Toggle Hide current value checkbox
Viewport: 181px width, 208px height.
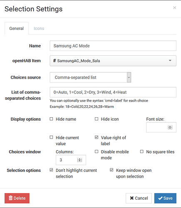pyautogui.click(x=51, y=137)
